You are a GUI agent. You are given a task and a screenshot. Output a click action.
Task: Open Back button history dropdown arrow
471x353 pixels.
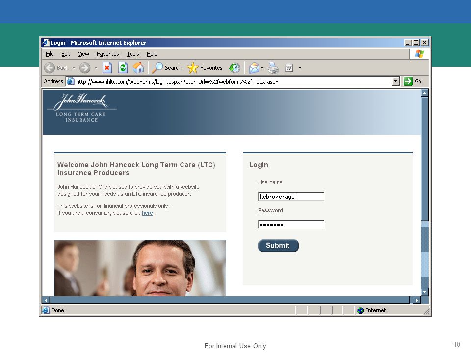pyautogui.click(x=74, y=68)
